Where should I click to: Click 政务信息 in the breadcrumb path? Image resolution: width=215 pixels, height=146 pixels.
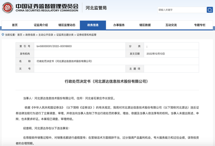[x=31, y=35]
